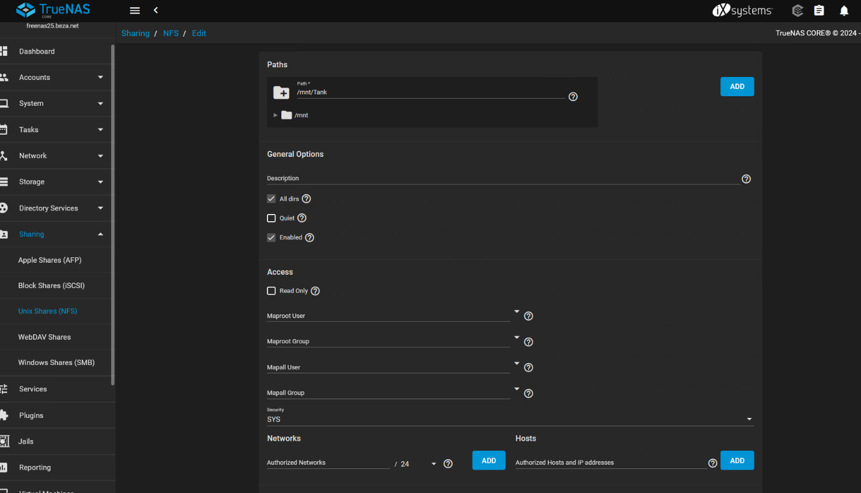Open help tooltip for All dirs
This screenshot has height=493, width=861.
[x=307, y=199]
